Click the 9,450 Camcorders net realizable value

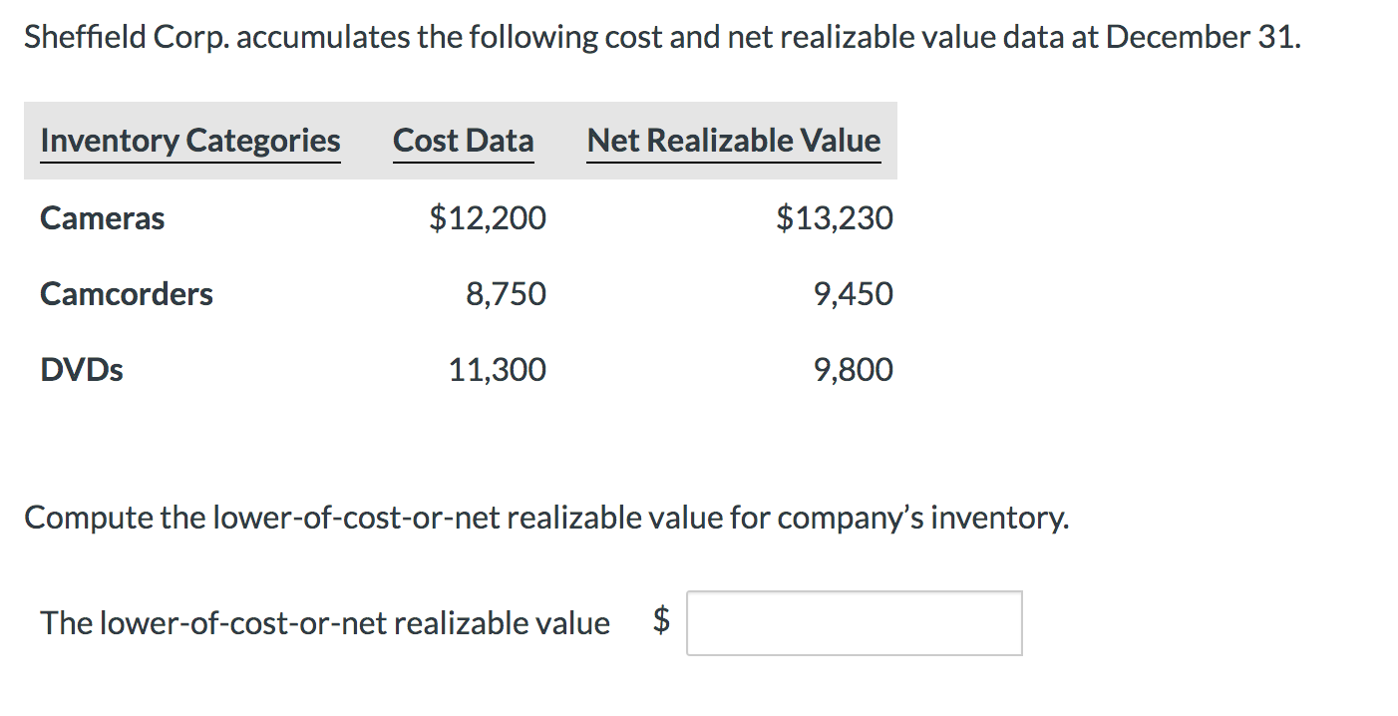coord(853,294)
